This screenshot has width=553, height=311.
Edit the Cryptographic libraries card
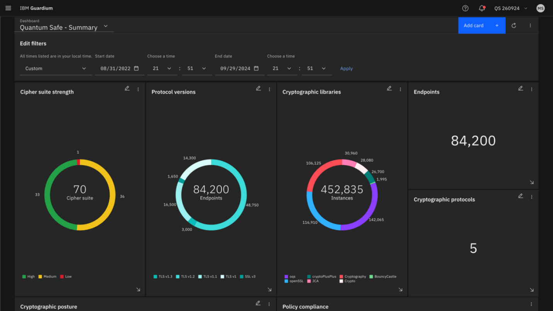389,88
